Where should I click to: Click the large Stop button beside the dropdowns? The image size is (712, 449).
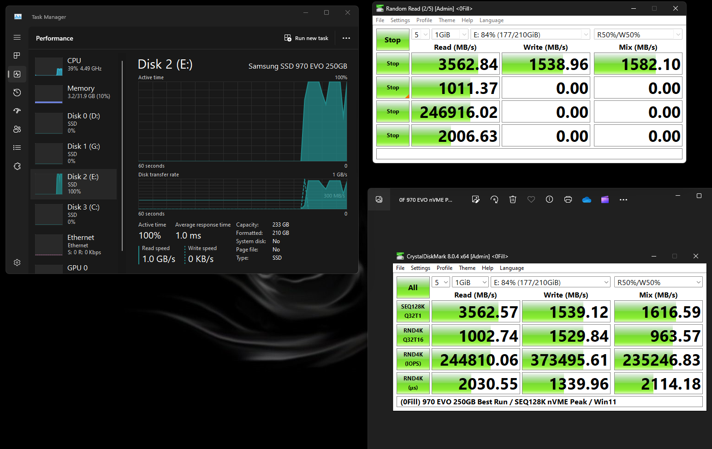(x=393, y=40)
